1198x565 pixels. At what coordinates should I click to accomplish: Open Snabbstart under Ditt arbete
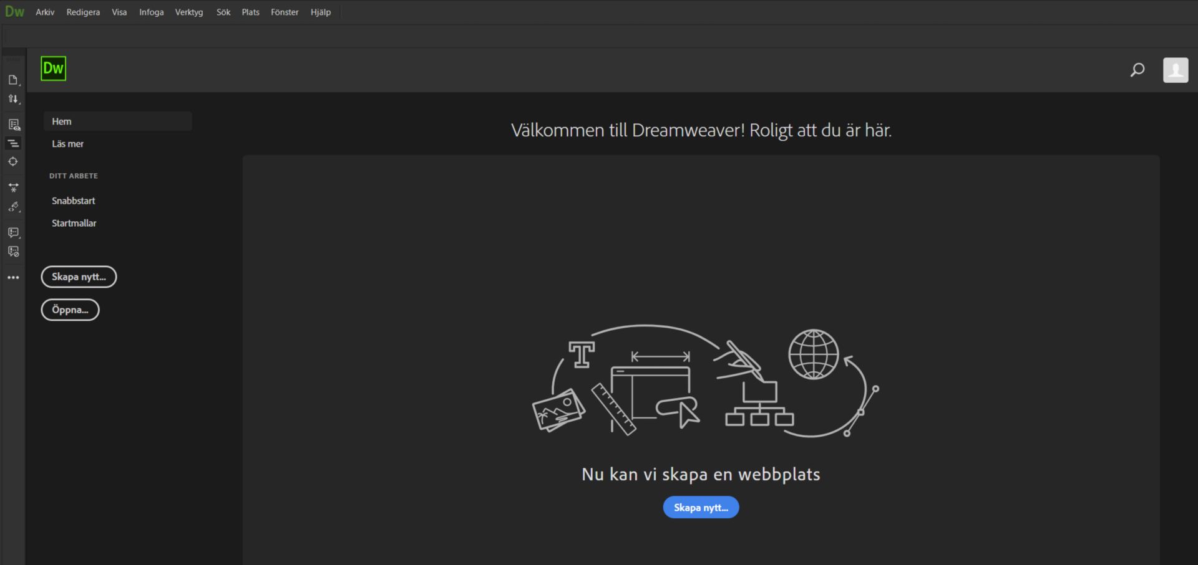[74, 201]
